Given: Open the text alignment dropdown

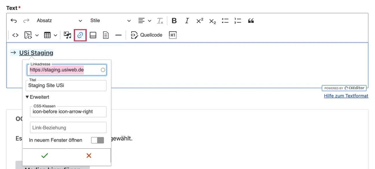Looking at the screenshot, I should [x=145, y=21].
